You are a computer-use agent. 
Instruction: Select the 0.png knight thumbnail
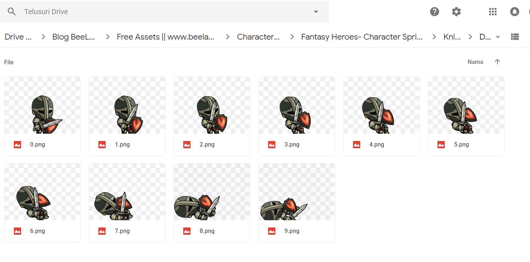[x=42, y=105]
